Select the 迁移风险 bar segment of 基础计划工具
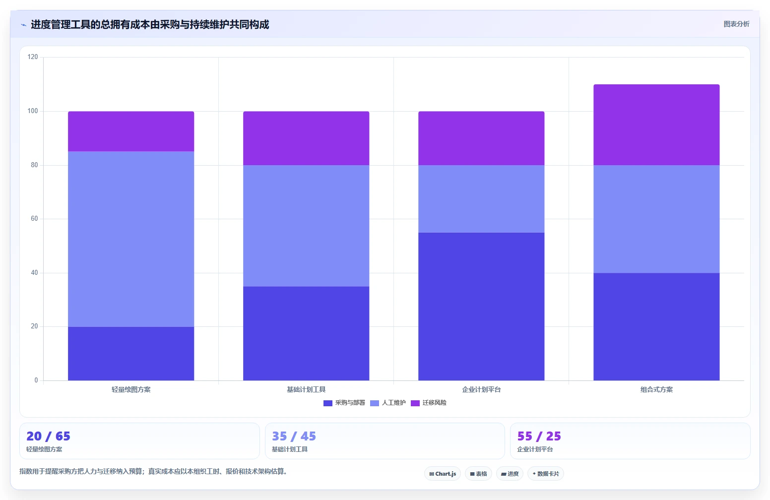Viewport: 770px width, 500px height. pyautogui.click(x=306, y=138)
